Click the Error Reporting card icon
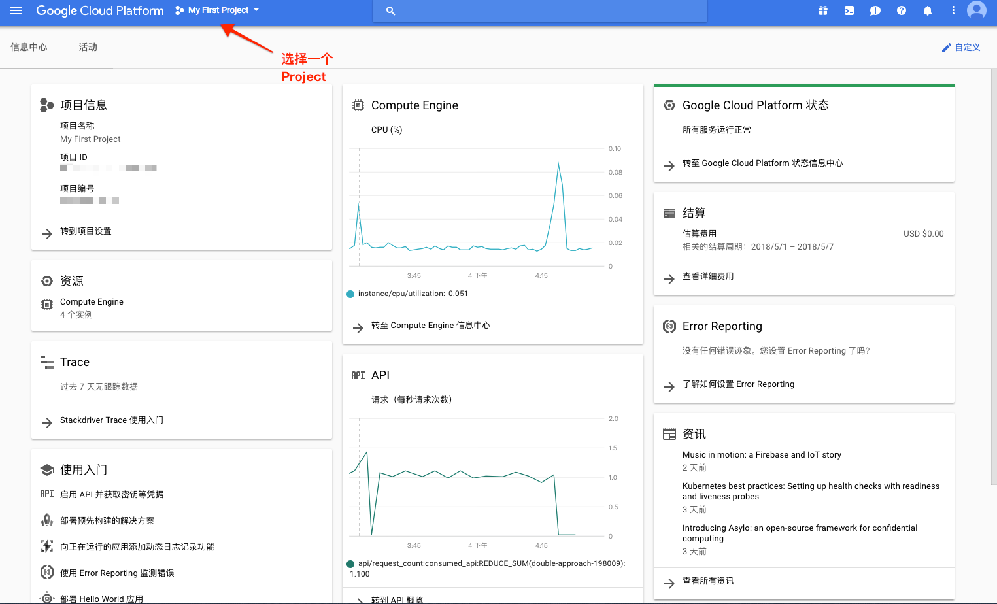 pyautogui.click(x=669, y=326)
